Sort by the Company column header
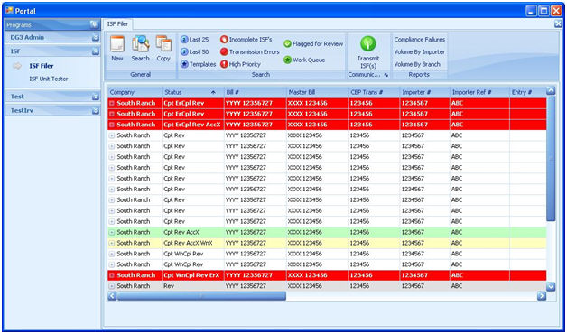The height and width of the screenshot is (334, 567). pos(135,93)
